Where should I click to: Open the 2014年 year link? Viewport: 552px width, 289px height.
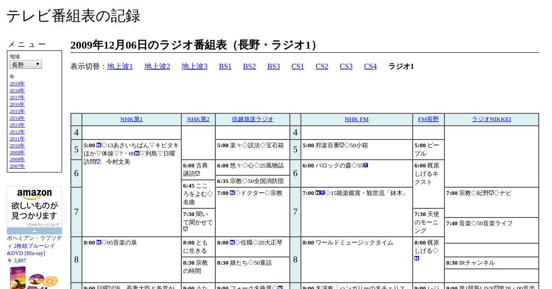[17, 118]
